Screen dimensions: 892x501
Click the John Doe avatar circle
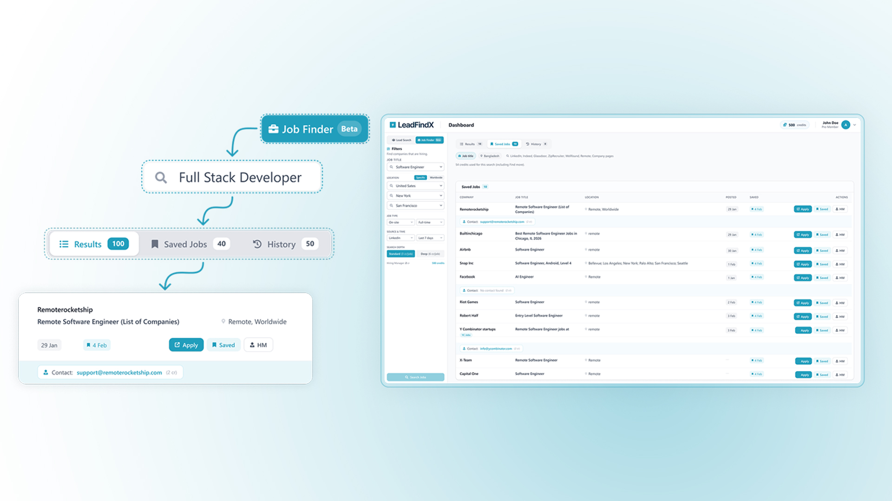click(x=846, y=125)
